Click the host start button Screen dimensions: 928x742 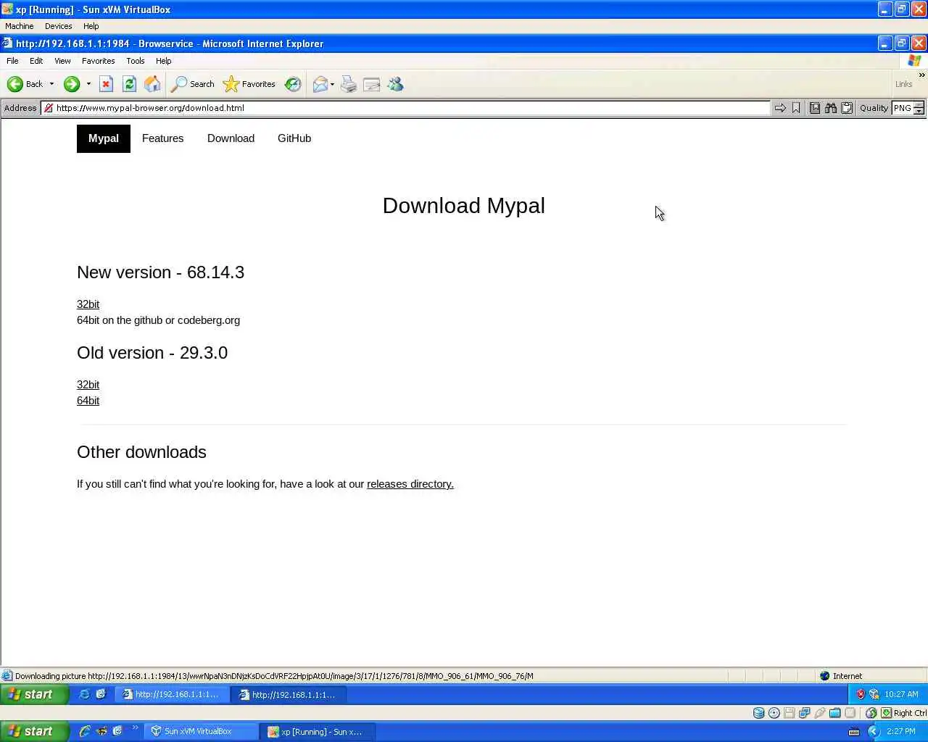[34, 731]
